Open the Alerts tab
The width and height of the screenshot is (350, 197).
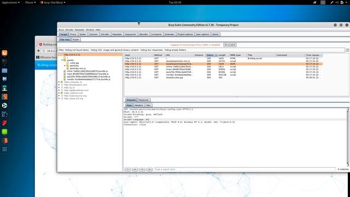(x=215, y=34)
